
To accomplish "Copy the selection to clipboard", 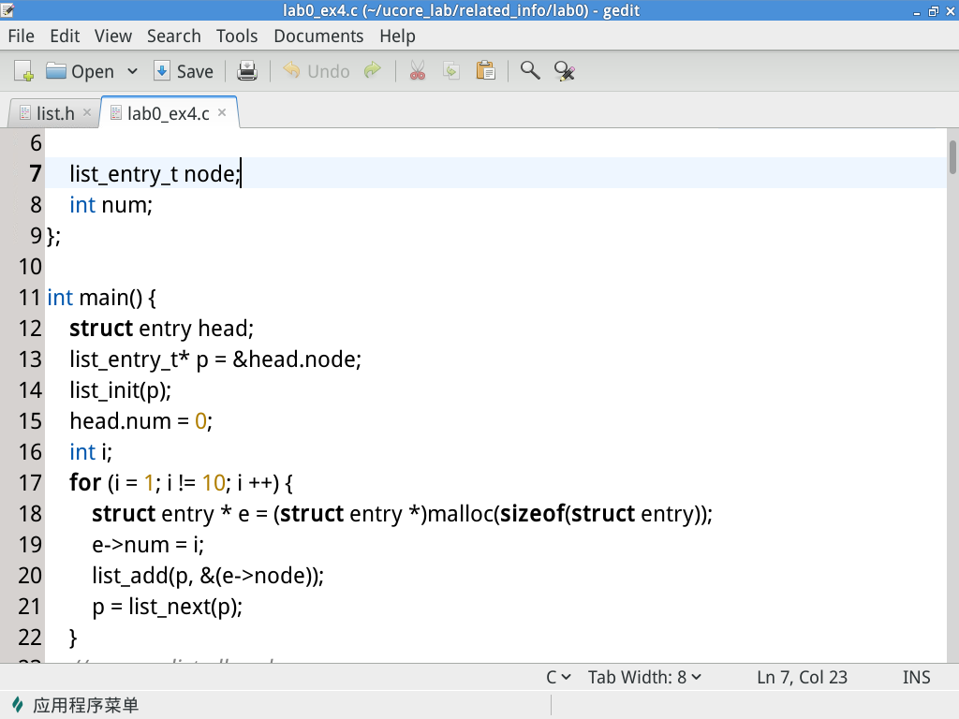I will click(450, 70).
